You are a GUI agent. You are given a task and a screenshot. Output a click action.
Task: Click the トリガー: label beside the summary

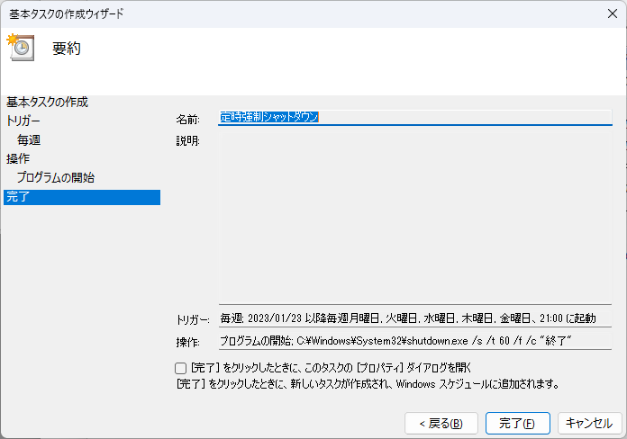(x=193, y=319)
